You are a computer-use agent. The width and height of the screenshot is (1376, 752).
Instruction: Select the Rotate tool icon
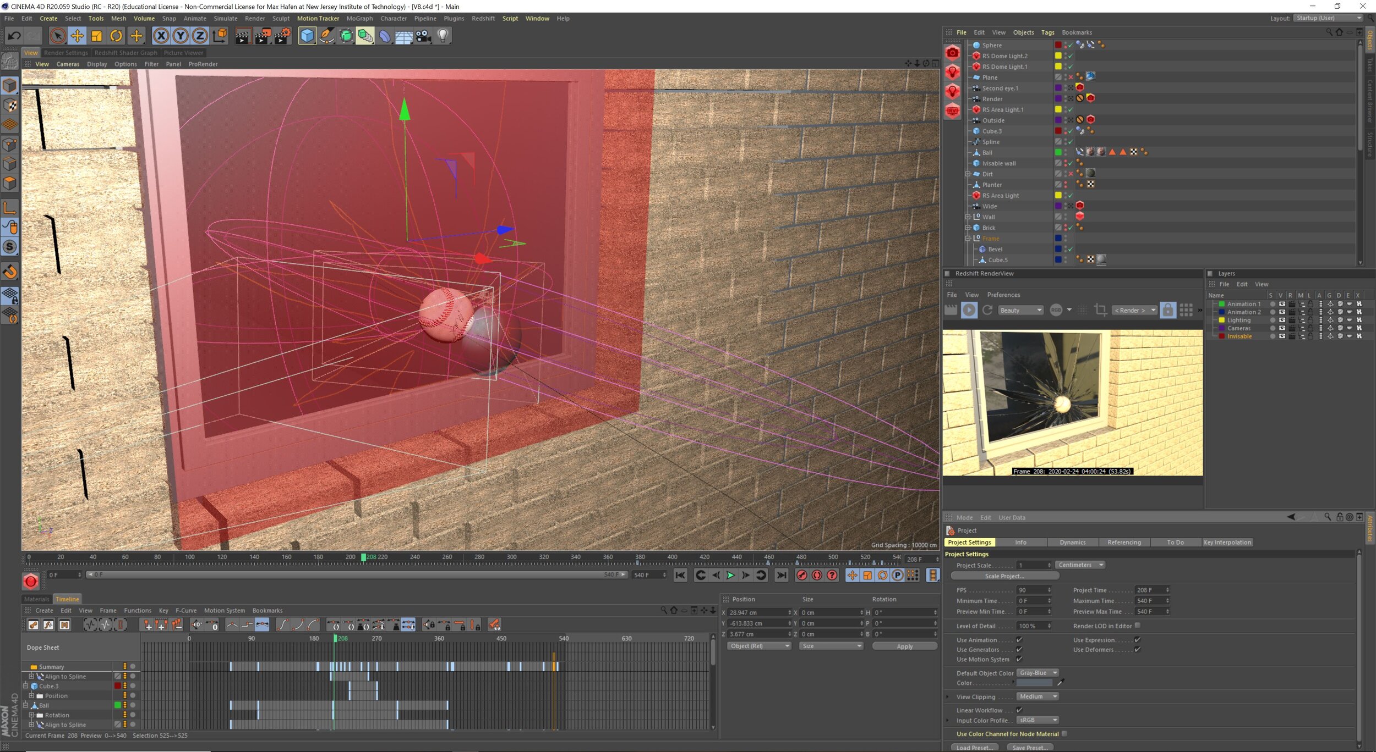click(116, 36)
